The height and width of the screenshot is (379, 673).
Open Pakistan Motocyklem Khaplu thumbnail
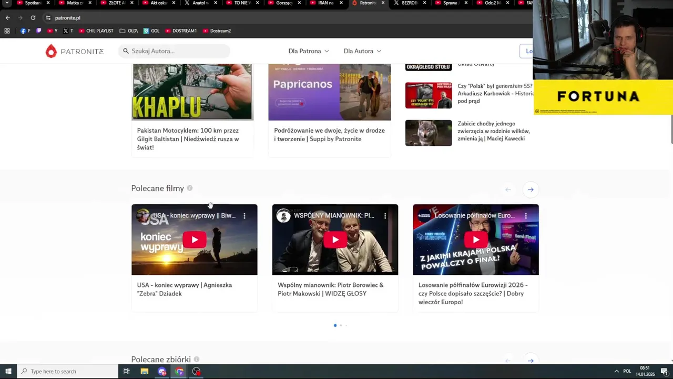tap(192, 92)
